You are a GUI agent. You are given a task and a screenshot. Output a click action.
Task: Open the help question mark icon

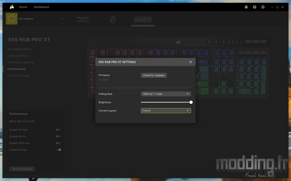[x=254, y=7]
